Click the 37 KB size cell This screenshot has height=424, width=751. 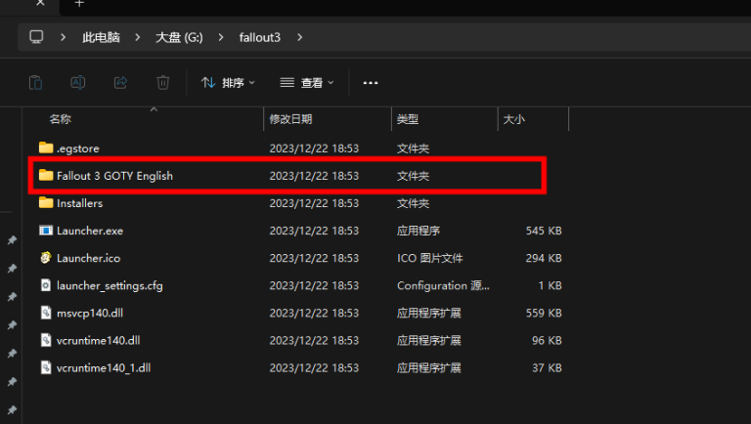click(x=547, y=368)
